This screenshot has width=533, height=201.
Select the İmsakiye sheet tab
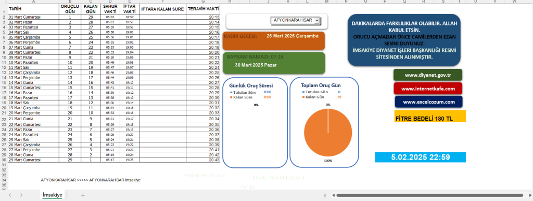tap(53, 195)
